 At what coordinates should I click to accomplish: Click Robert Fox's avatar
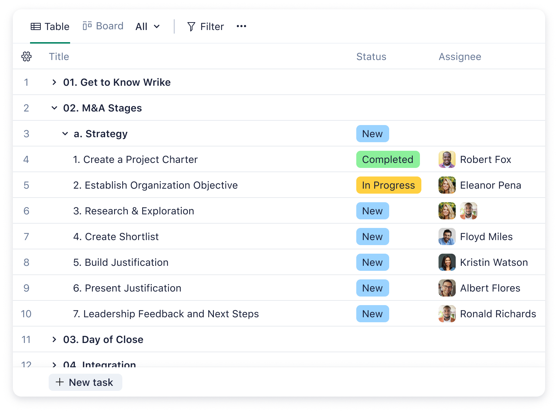(x=447, y=159)
